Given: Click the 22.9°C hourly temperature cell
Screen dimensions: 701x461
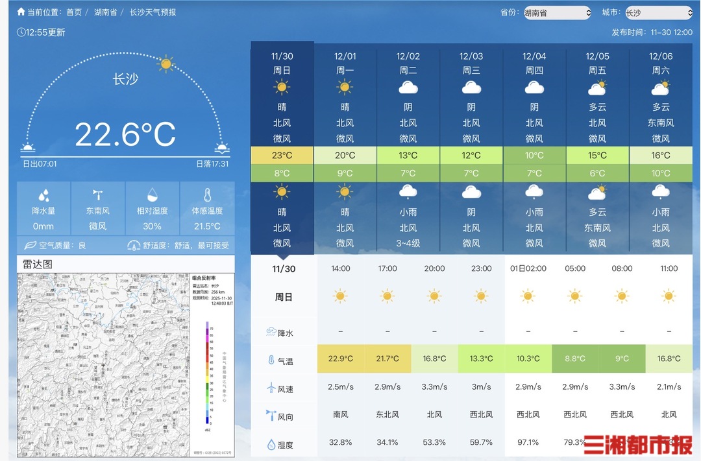Looking at the screenshot, I should [x=340, y=359].
